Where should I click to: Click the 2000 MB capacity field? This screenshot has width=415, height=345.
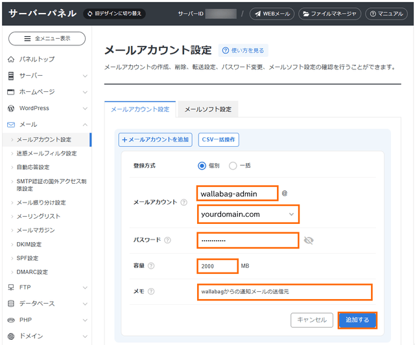click(x=218, y=266)
